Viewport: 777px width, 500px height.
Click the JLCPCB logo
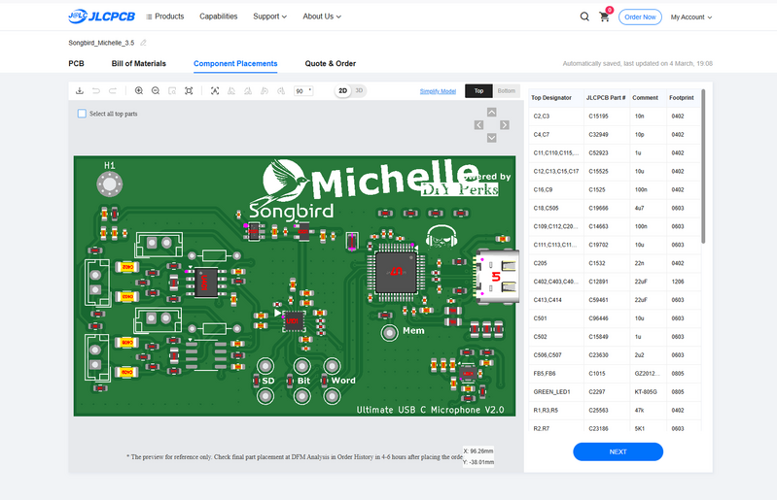click(101, 17)
